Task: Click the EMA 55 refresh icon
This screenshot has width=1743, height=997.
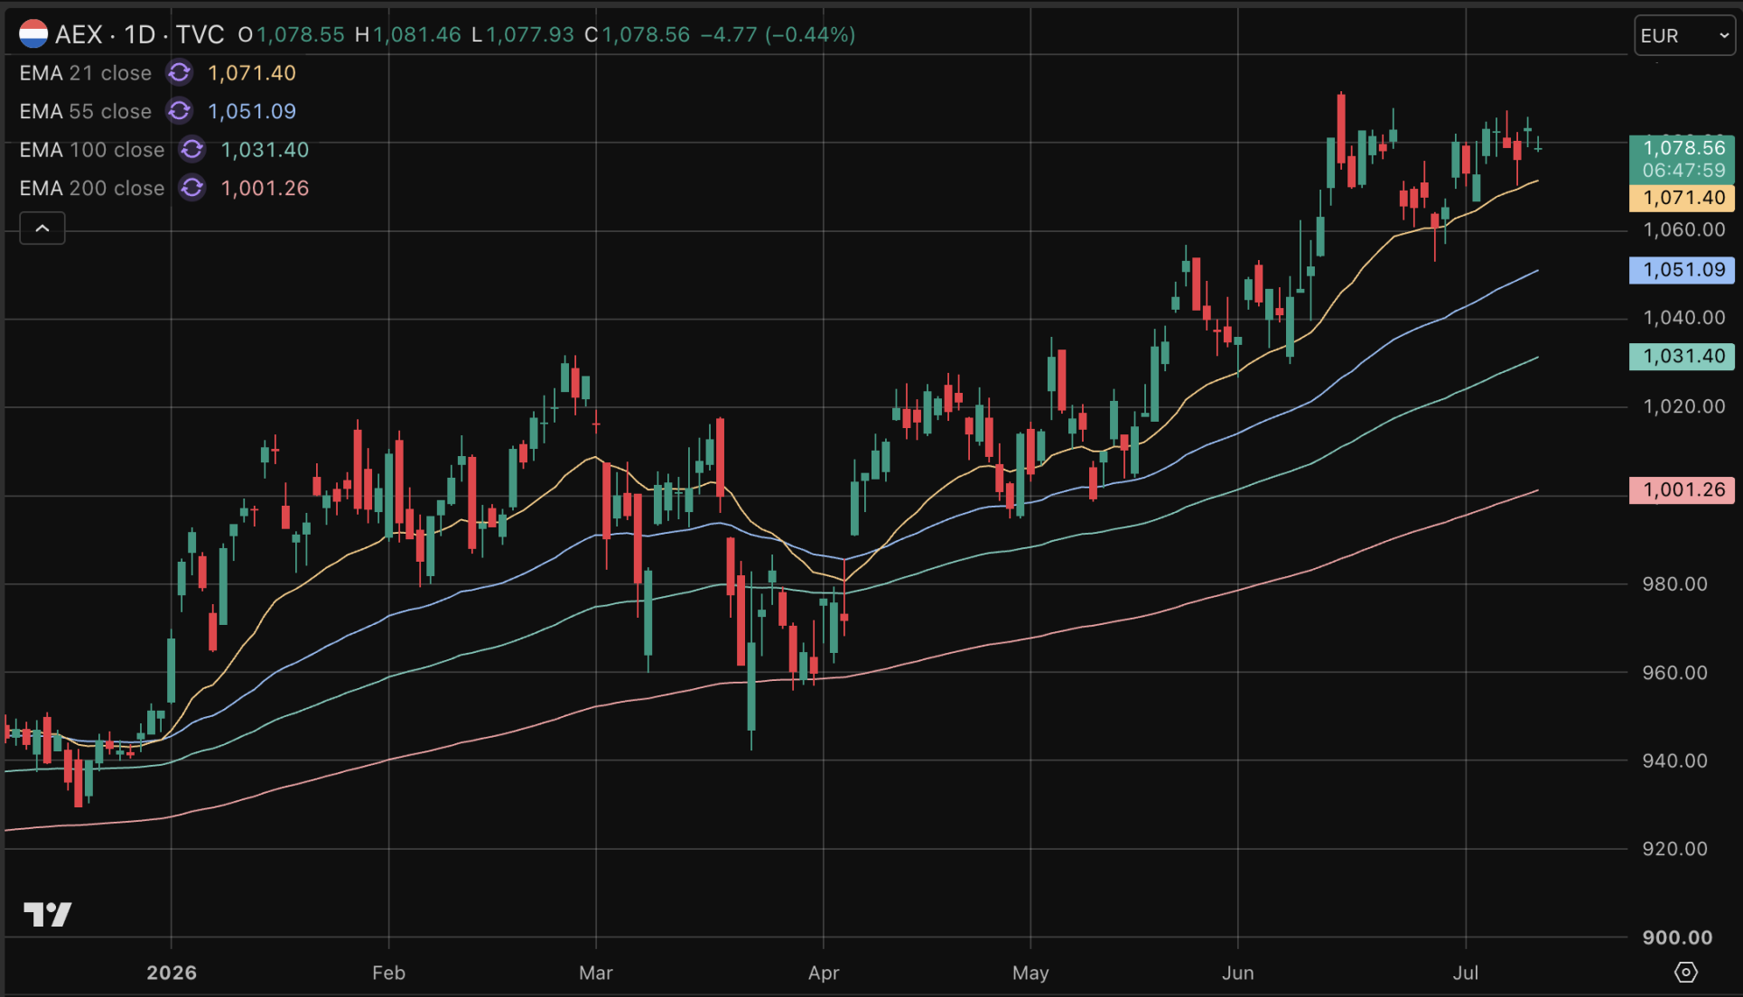Action: click(180, 111)
